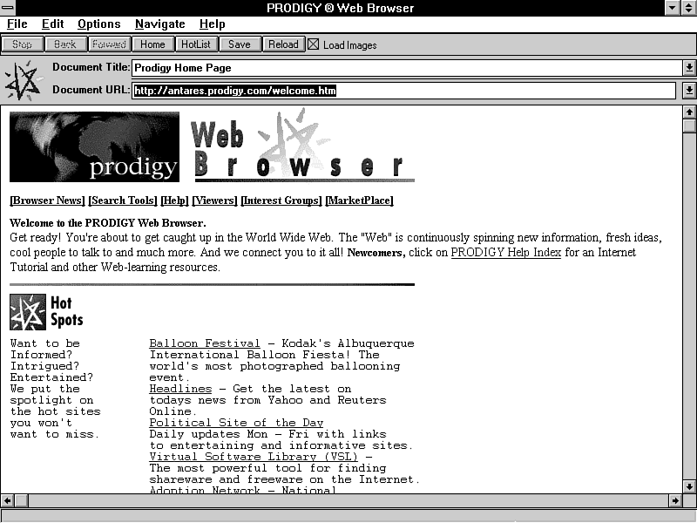Click the 'Welcome to the PRODIGY Web Browser.' heading
This screenshot has width=697, height=523.
tap(108, 223)
